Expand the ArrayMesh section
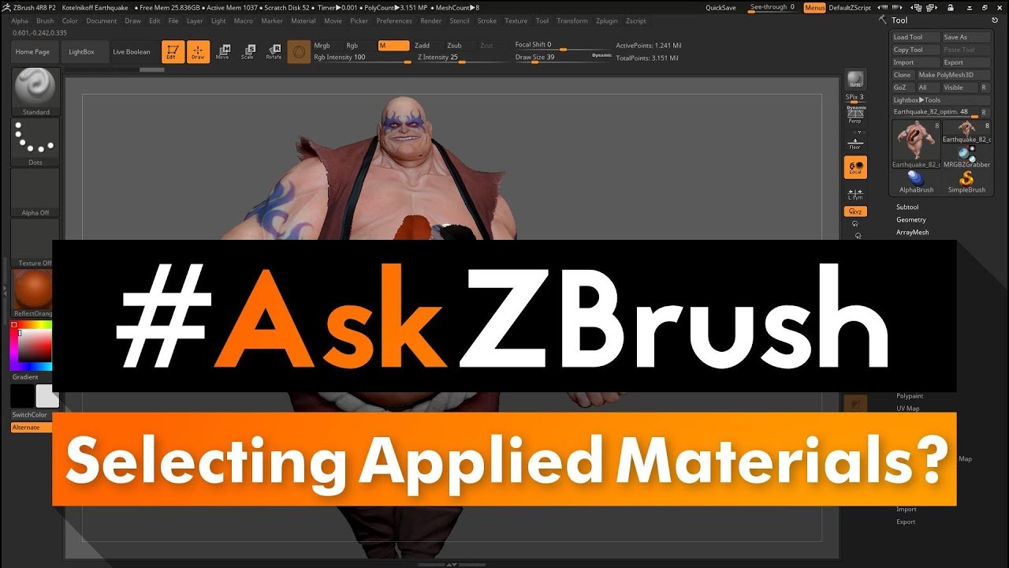1009x568 pixels. pyautogui.click(x=912, y=233)
